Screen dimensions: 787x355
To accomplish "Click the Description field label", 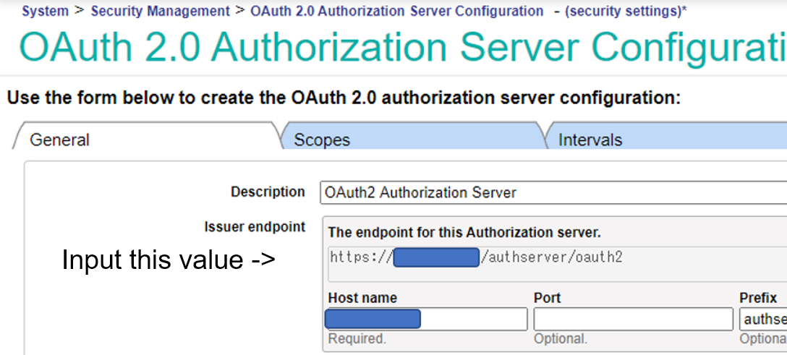I will [268, 192].
